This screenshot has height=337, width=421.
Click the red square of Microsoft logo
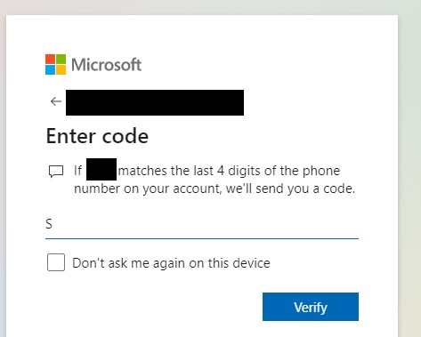[x=50, y=59]
